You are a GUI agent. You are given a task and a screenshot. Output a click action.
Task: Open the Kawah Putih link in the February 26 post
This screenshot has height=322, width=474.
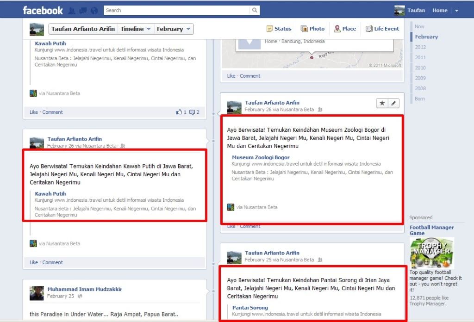(x=50, y=194)
